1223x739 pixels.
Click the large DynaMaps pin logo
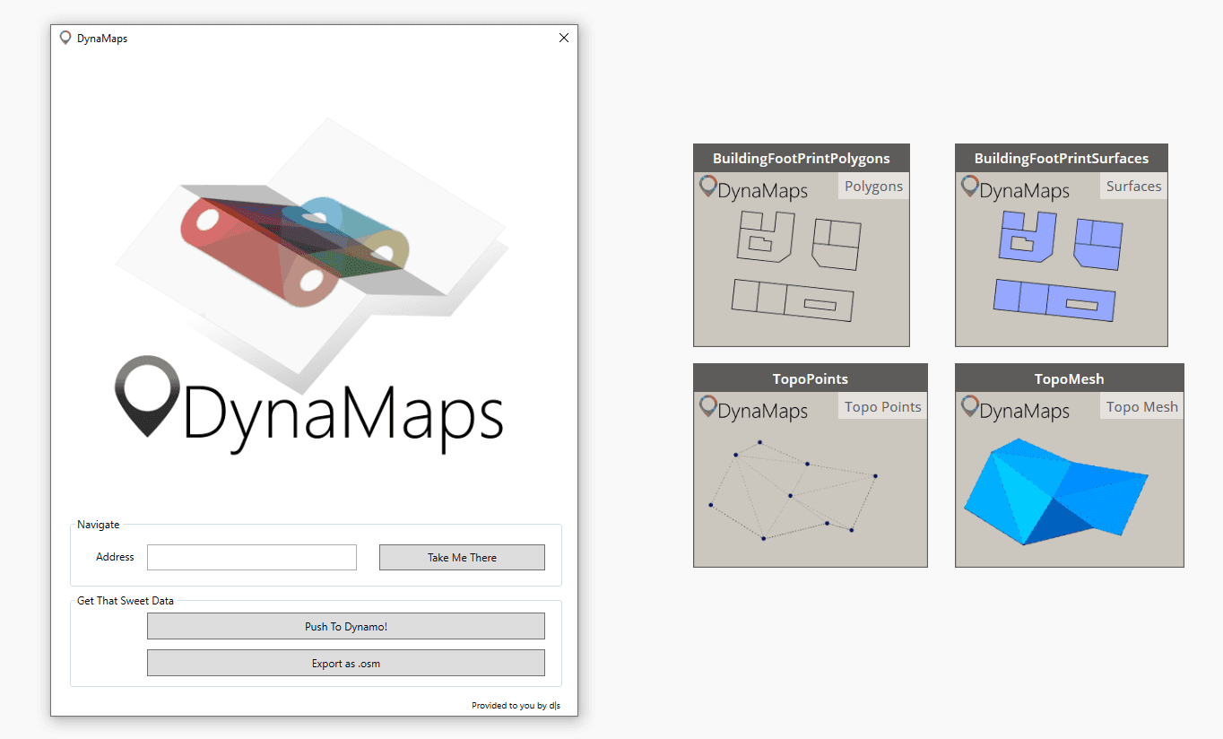point(149,396)
